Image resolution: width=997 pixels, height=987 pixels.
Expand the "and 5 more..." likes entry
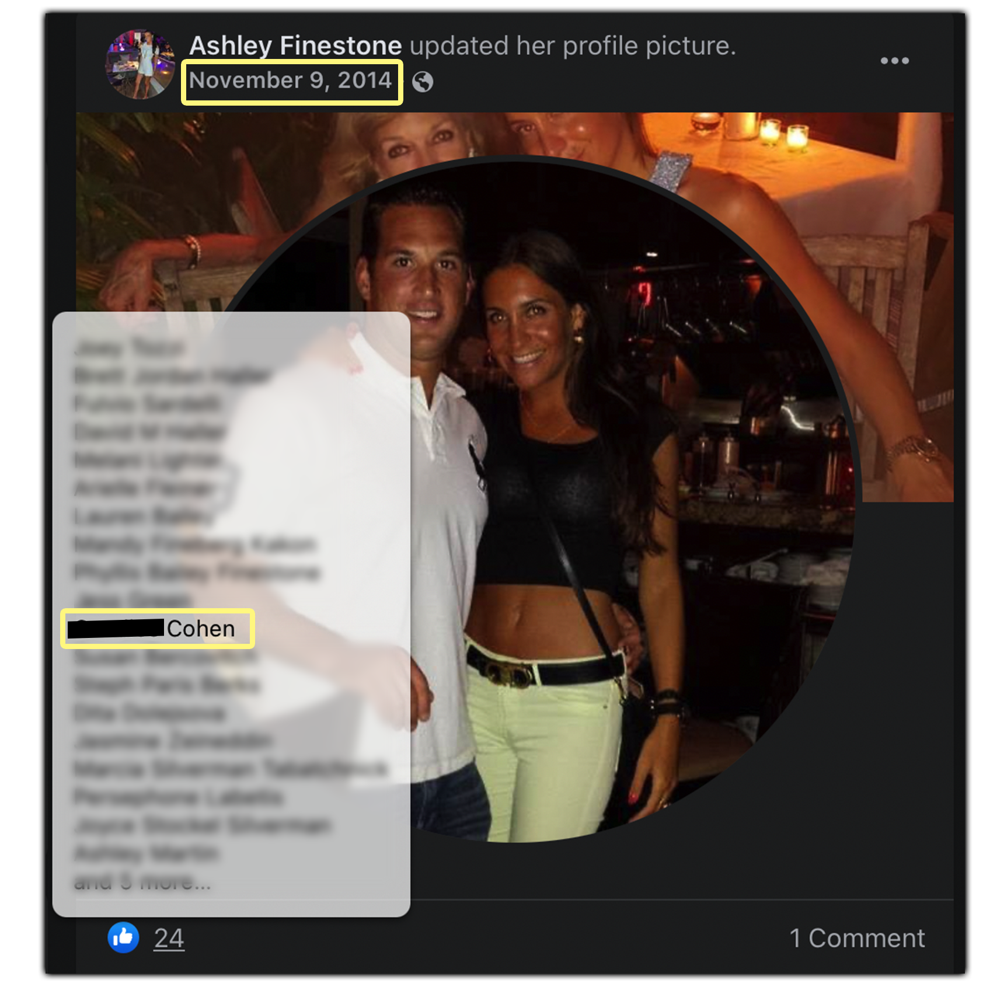click(x=142, y=881)
